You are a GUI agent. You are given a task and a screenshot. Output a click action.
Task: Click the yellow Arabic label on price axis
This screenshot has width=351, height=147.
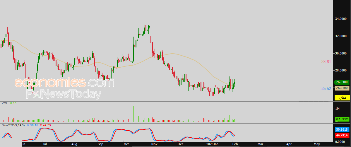click(342, 98)
